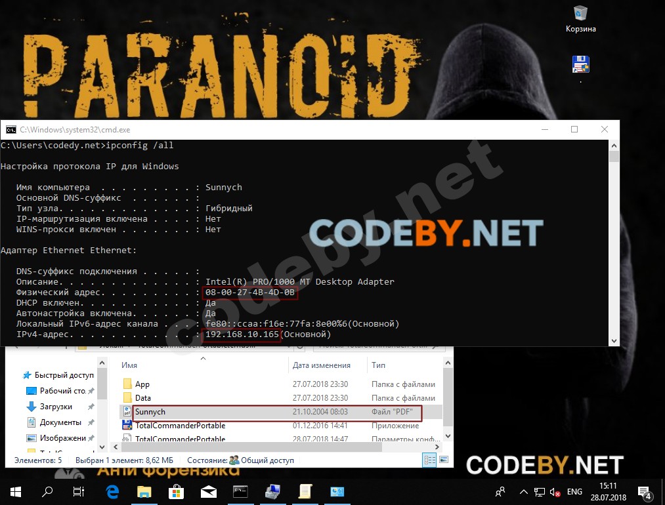This screenshot has width=665, height=505.
Task: Open taskbar search magnifier
Action: pyautogui.click(x=47, y=492)
